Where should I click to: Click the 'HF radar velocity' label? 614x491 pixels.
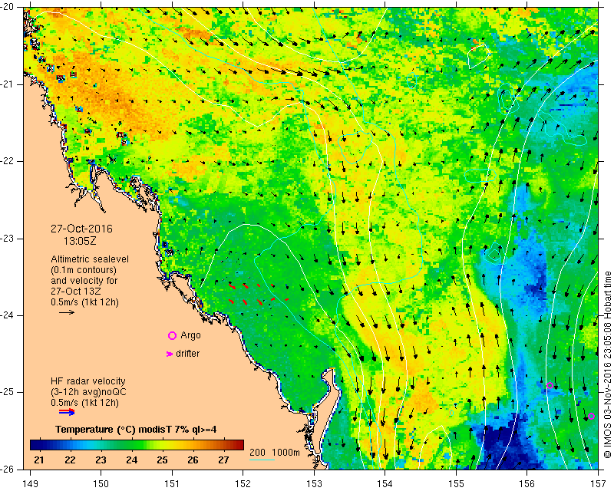(x=88, y=381)
